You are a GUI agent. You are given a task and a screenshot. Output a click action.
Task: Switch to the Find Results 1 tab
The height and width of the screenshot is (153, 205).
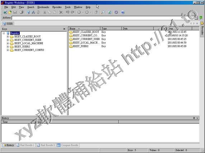point(25,145)
